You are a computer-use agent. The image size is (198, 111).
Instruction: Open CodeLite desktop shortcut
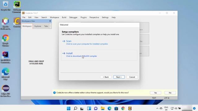point(17,23)
